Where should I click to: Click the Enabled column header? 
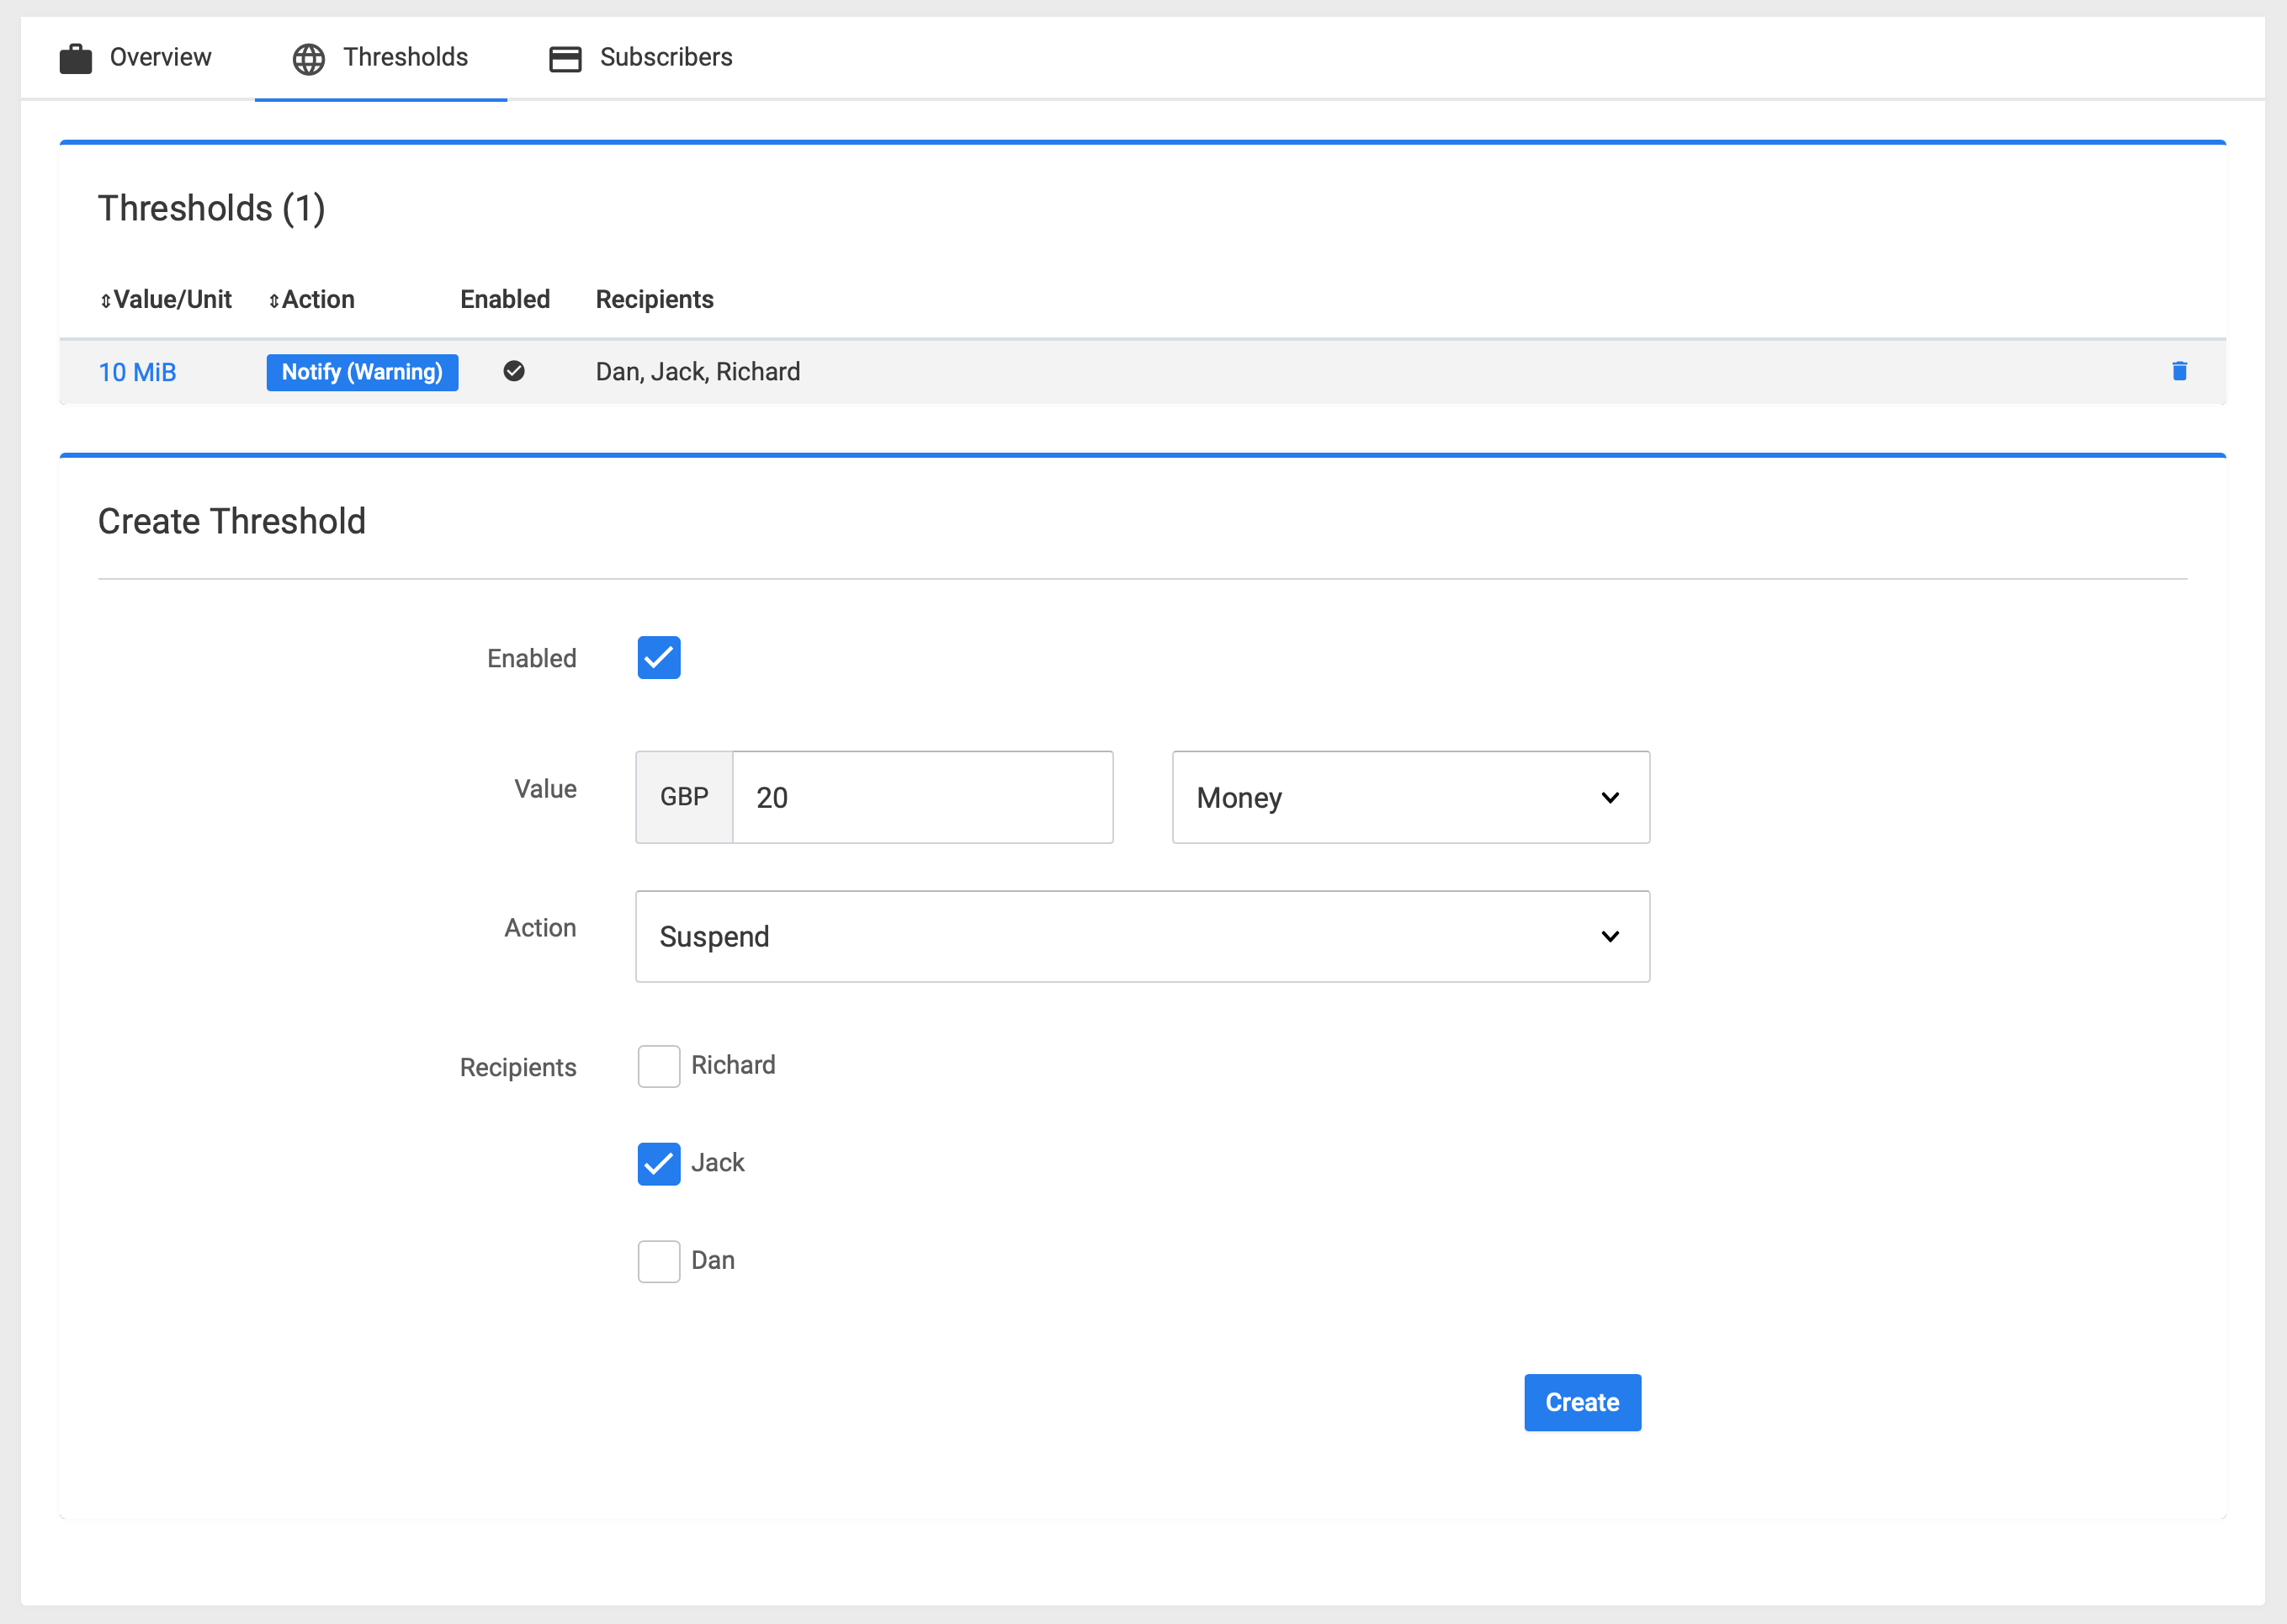click(505, 299)
